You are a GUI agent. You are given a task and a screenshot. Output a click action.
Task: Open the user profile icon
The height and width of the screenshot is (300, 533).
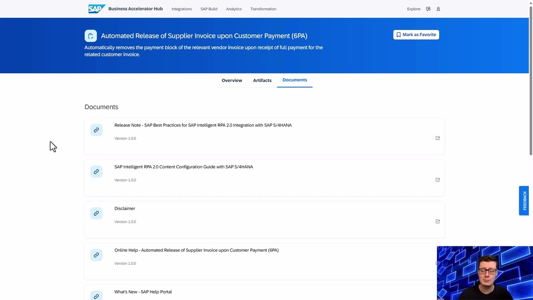click(438, 9)
